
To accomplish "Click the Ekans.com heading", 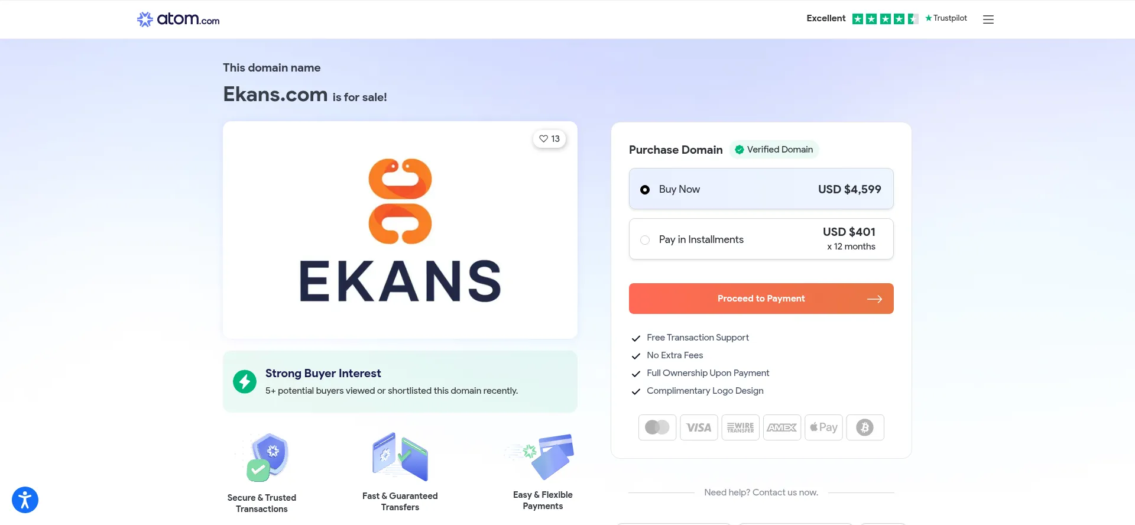I will point(275,95).
